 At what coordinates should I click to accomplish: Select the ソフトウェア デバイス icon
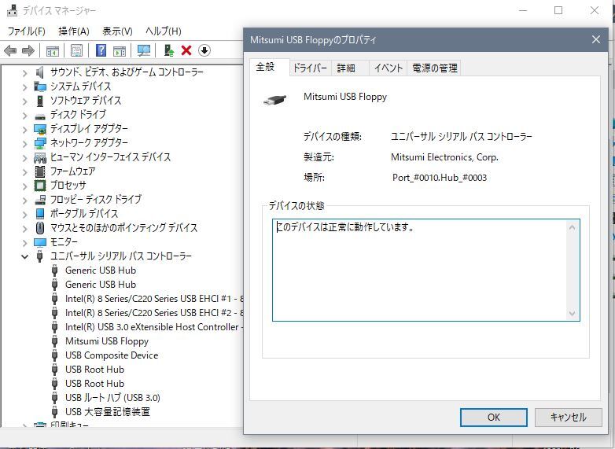(40, 101)
